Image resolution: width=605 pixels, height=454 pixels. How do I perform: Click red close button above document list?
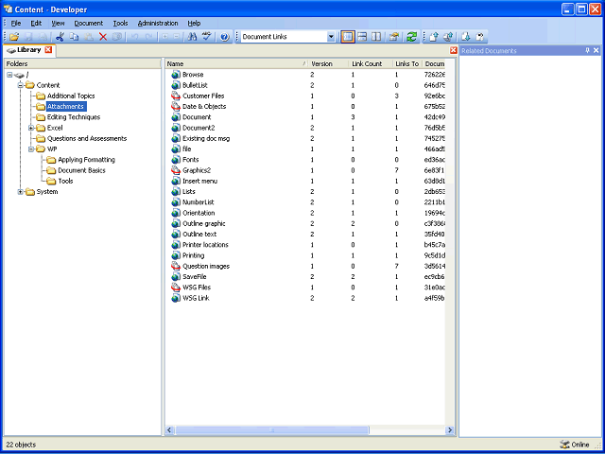454,50
